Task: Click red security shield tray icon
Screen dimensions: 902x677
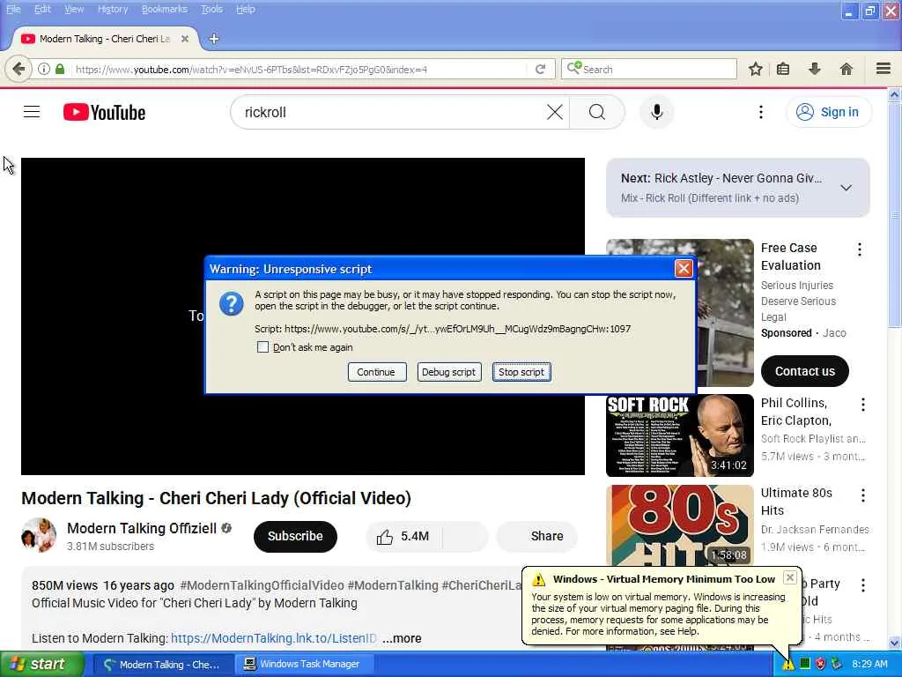Action: 820,665
